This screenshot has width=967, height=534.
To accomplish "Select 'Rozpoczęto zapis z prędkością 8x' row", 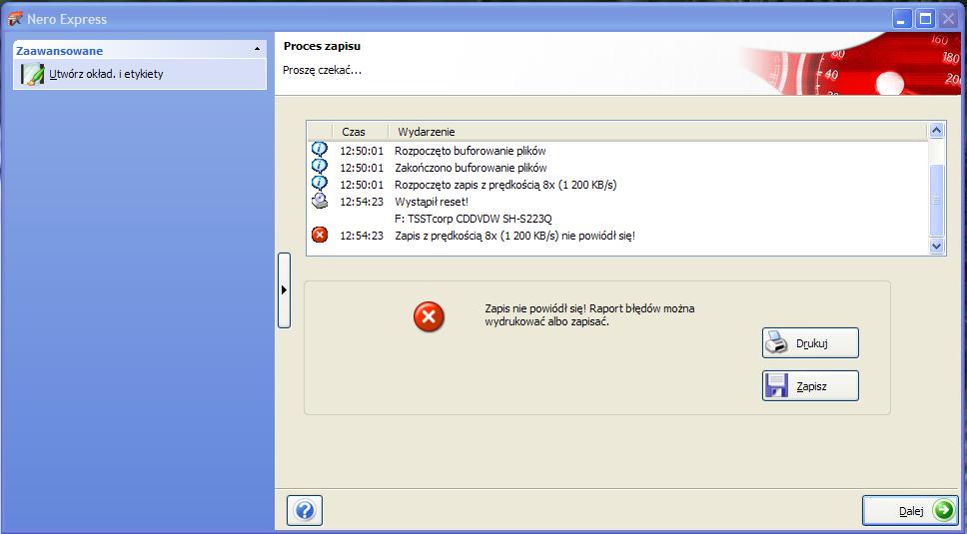I will pyautogui.click(x=616, y=185).
